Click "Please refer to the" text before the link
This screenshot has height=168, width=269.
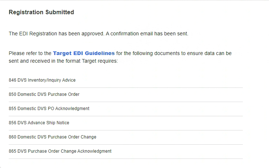(x=30, y=53)
